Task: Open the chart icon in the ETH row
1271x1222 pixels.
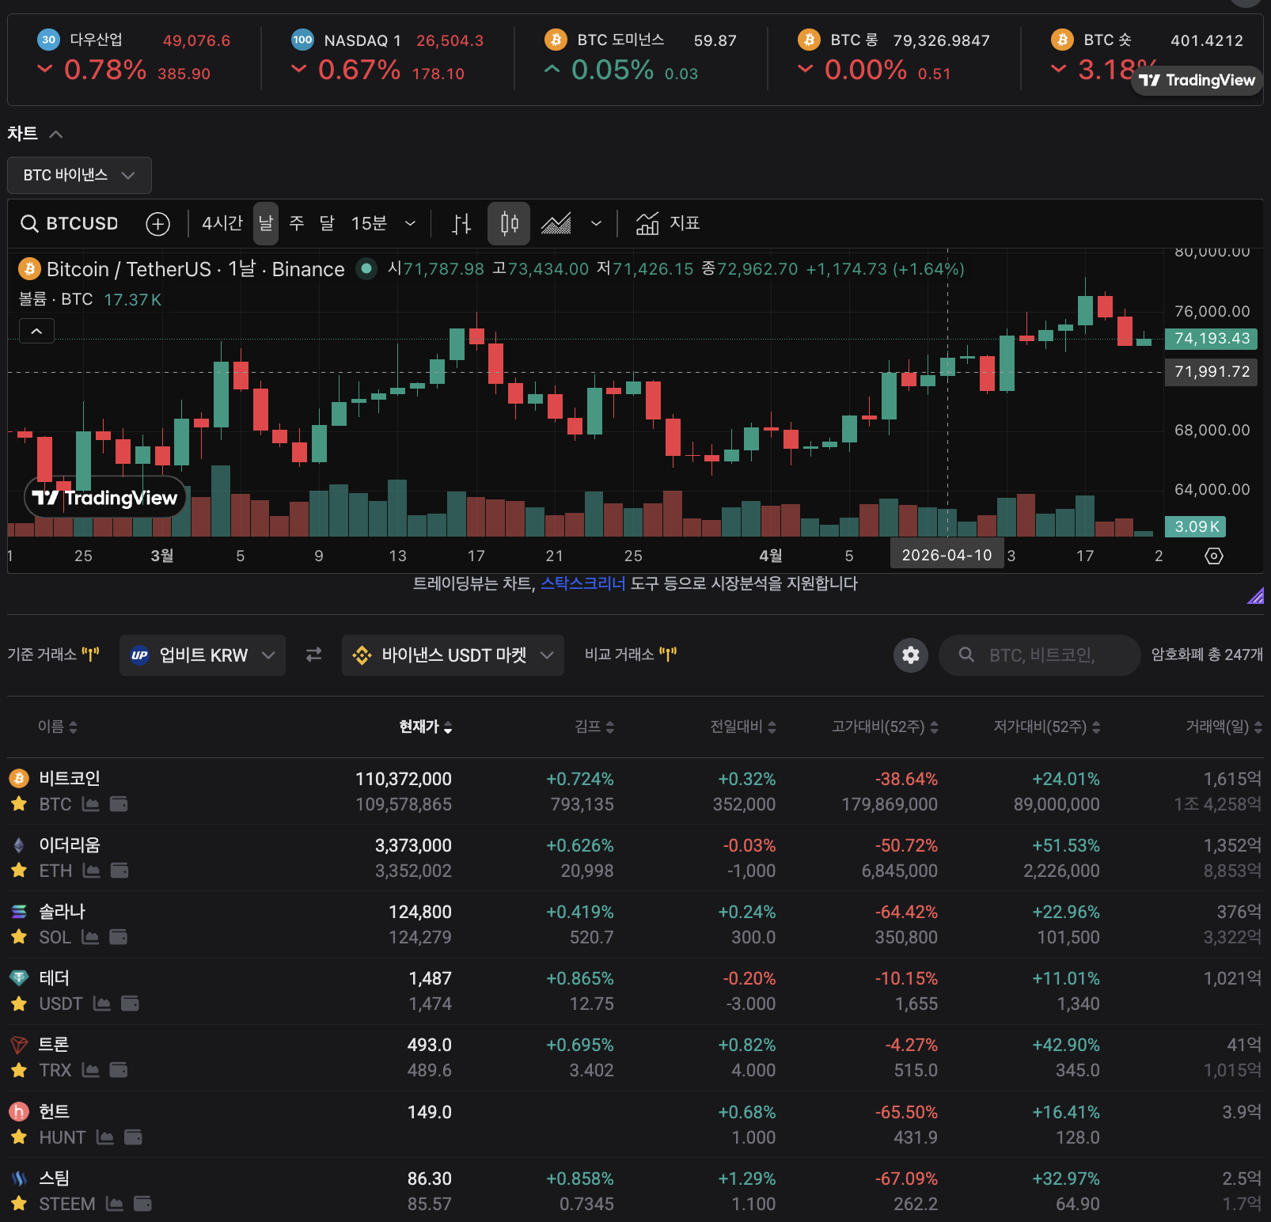Action: pos(92,871)
